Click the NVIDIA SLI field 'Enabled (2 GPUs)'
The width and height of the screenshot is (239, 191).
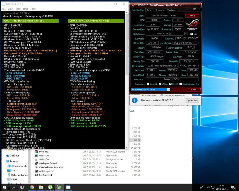coord(172,79)
